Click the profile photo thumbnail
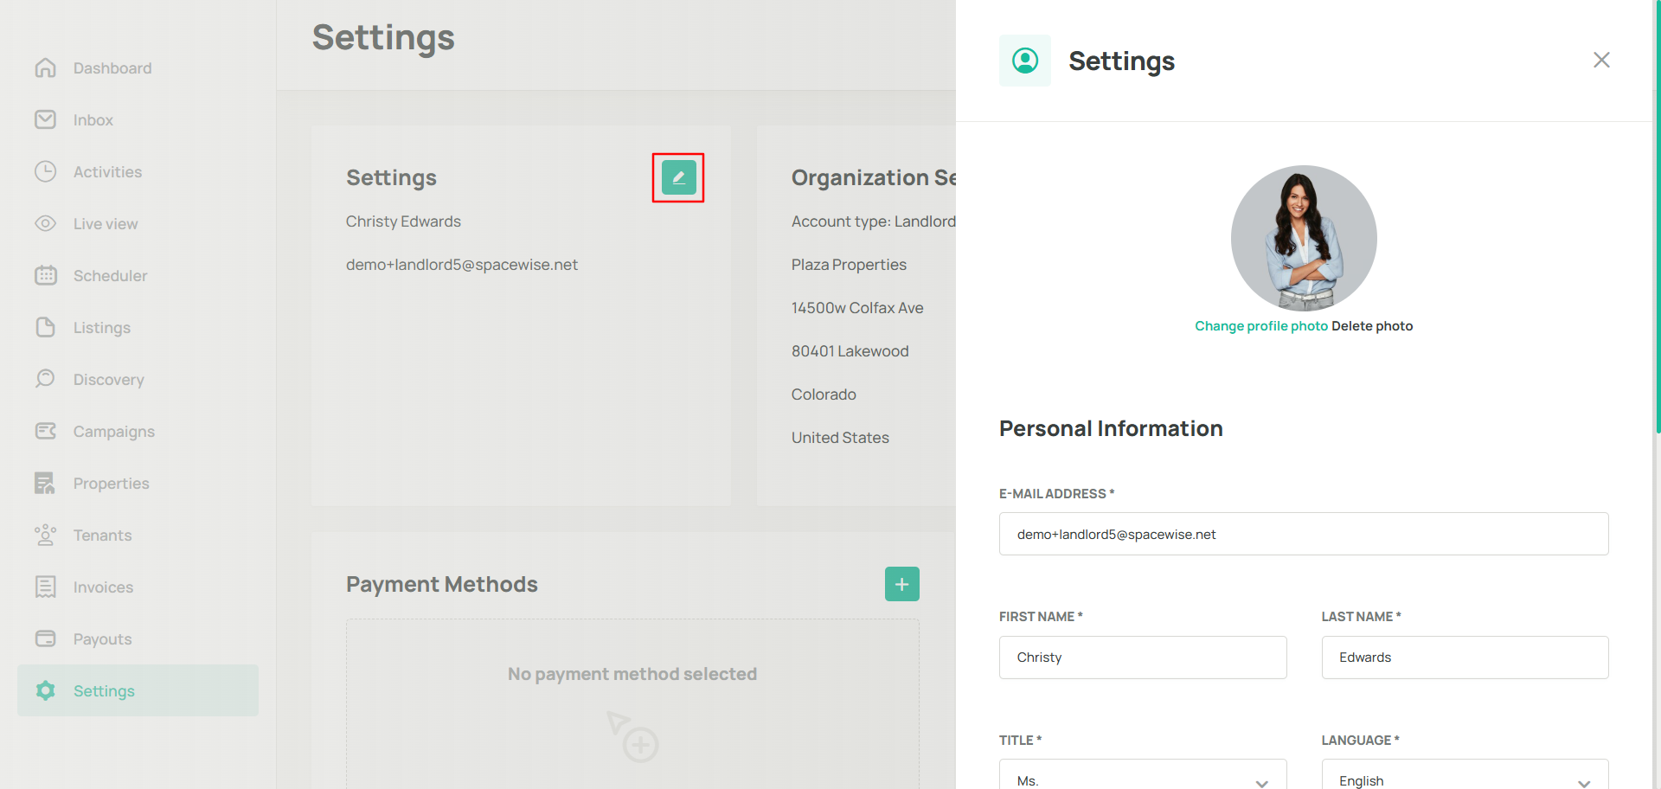Screen dimensions: 1661x789 point(1303,238)
